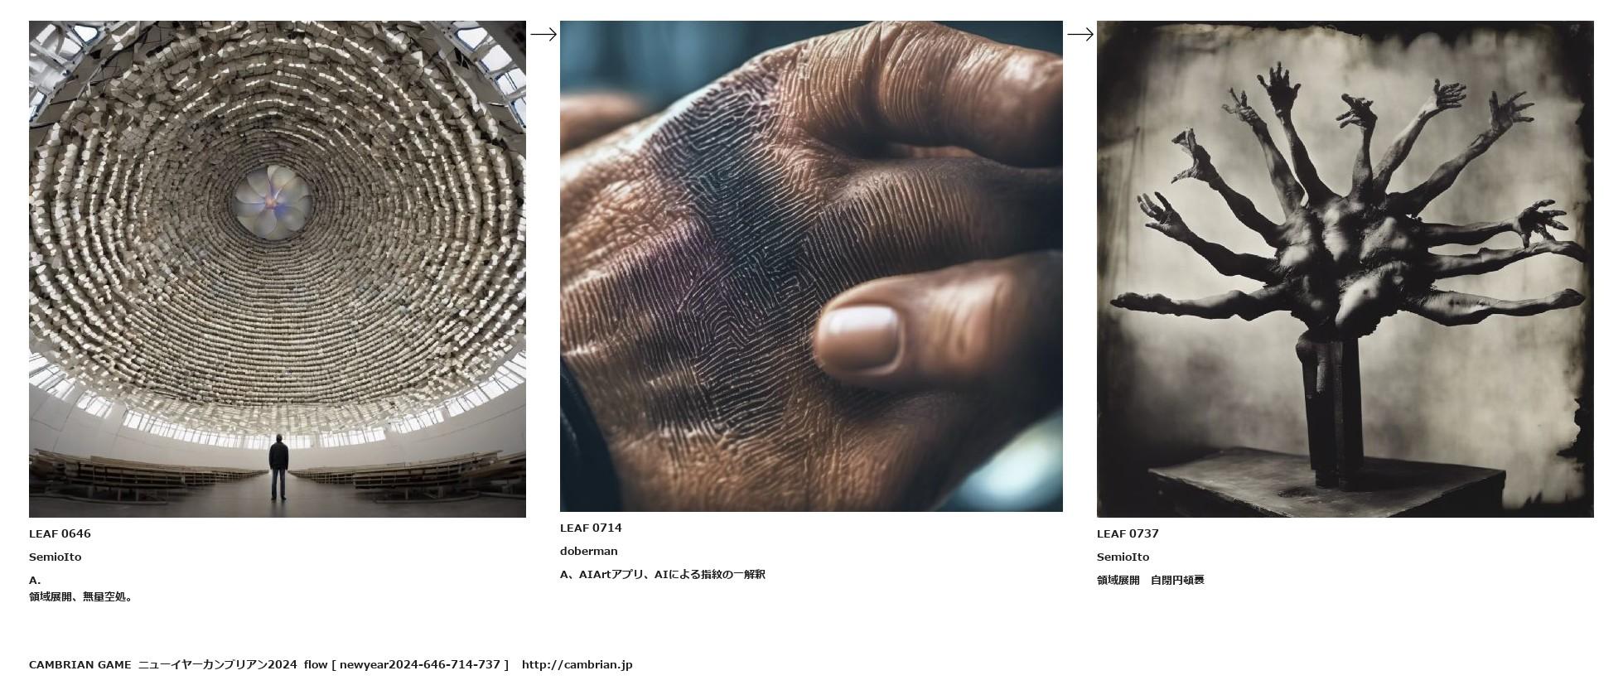Click the caption 領域展開、無量空処。

81,596
